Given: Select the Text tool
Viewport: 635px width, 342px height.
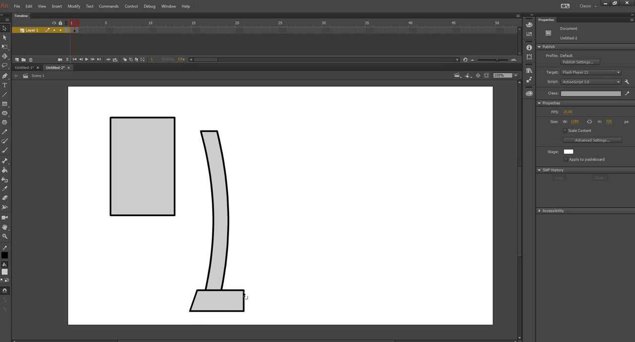Looking at the screenshot, I should click(4, 85).
